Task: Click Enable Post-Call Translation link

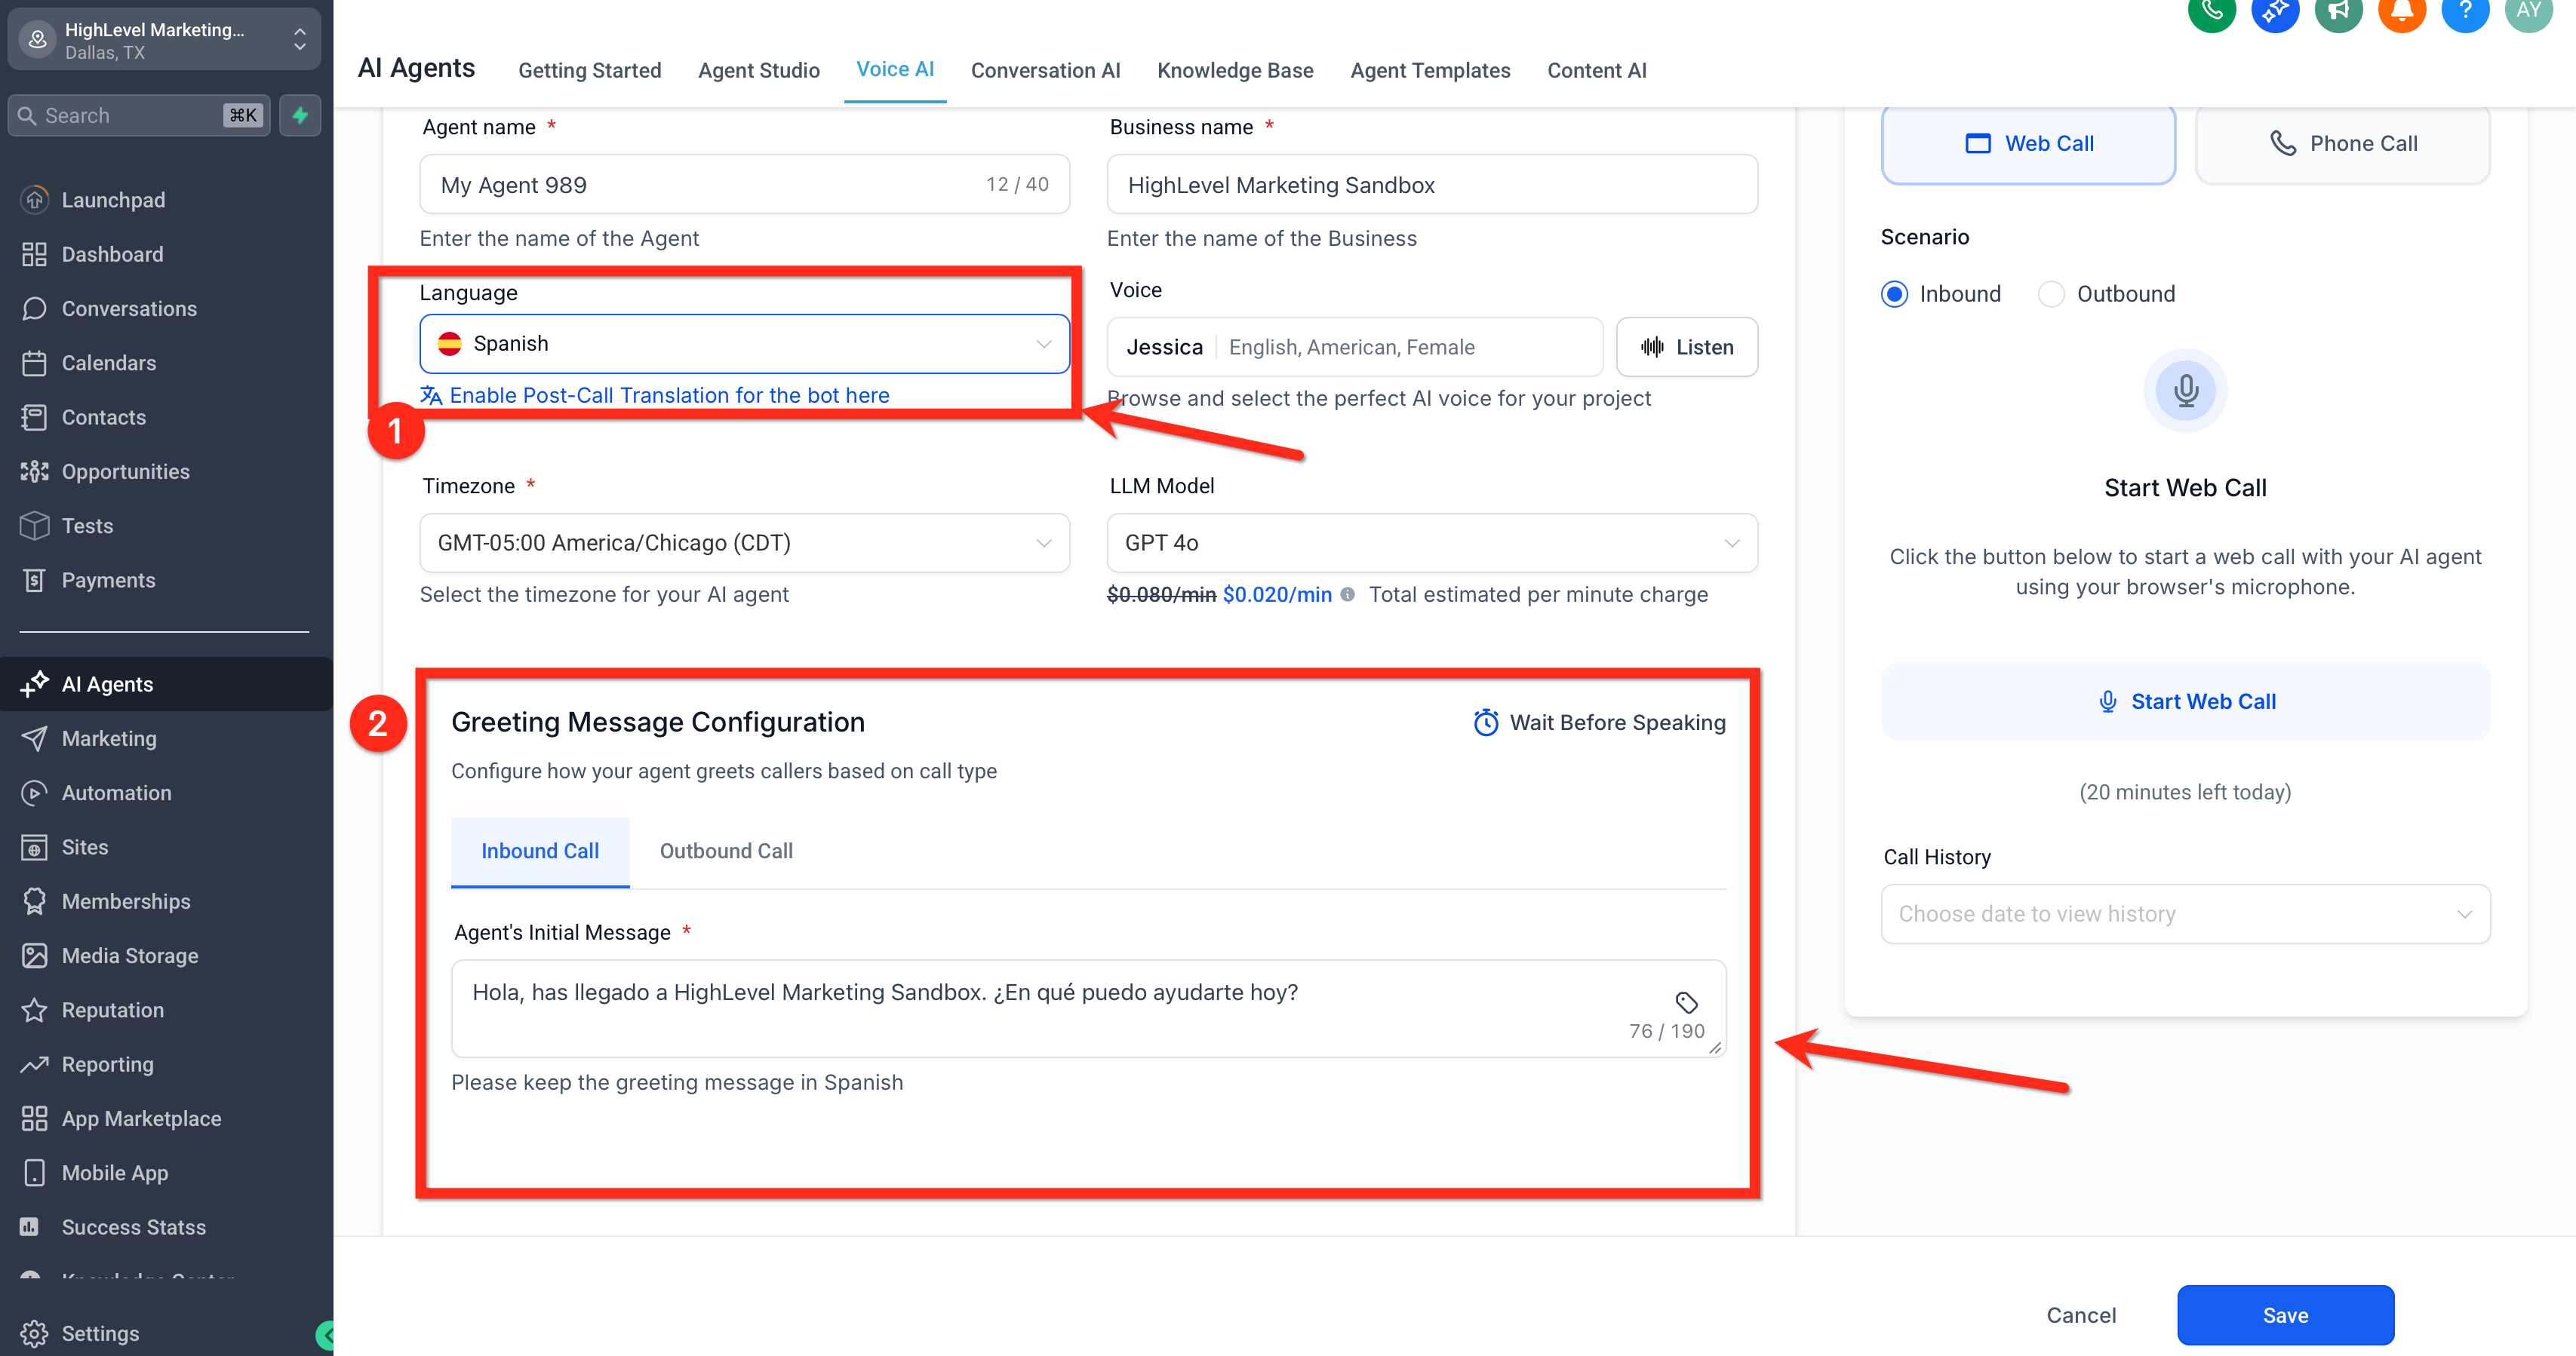Action: (668, 394)
